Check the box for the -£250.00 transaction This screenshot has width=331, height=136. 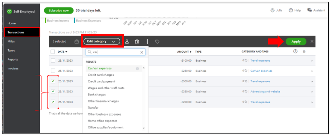click(53, 71)
